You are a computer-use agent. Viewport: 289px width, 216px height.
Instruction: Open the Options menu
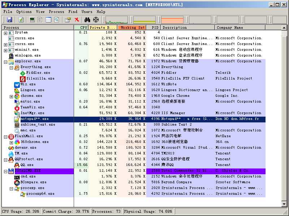(24, 12)
